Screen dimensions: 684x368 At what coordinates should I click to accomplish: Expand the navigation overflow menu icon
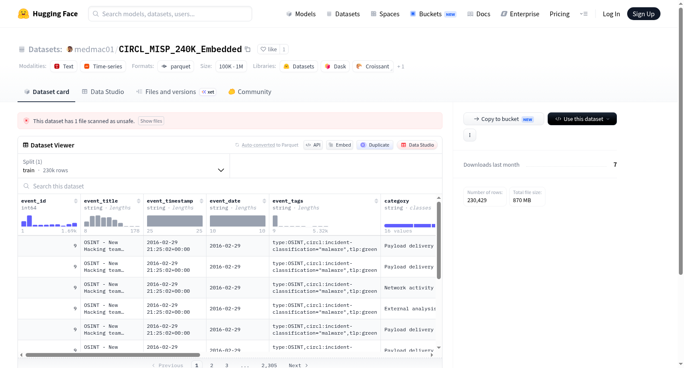pos(584,14)
